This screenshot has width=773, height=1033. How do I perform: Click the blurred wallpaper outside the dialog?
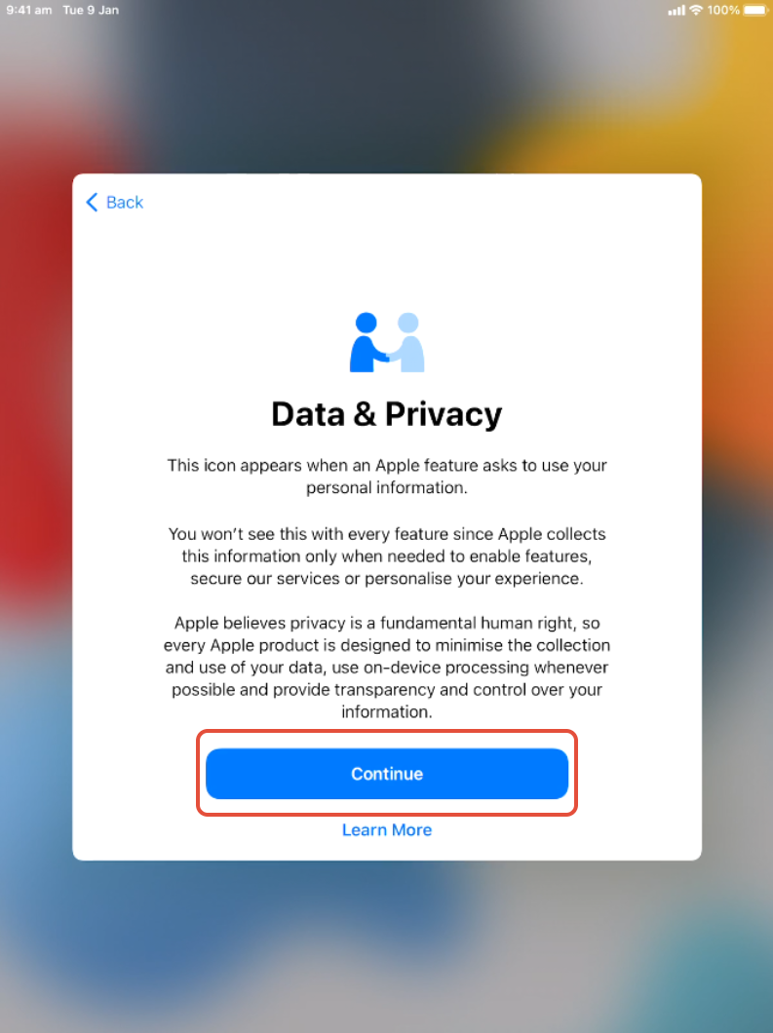tap(387, 948)
